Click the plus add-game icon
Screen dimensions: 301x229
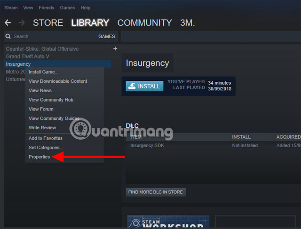[x=115, y=49]
